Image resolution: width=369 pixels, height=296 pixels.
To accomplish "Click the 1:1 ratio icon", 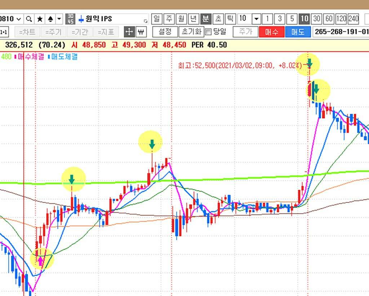I will tap(4, 32).
